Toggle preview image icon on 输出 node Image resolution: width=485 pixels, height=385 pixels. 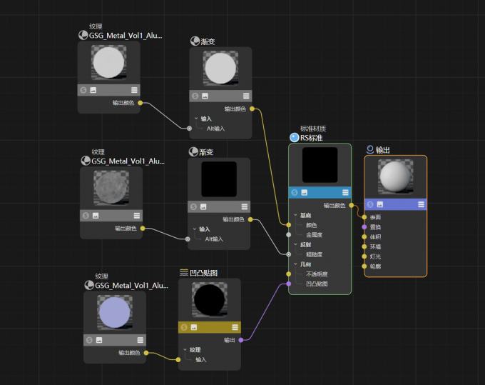(x=380, y=204)
